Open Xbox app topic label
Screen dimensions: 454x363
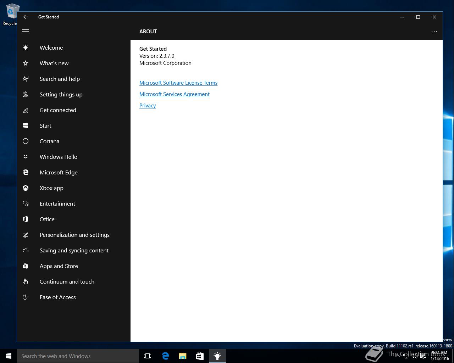[x=51, y=188]
